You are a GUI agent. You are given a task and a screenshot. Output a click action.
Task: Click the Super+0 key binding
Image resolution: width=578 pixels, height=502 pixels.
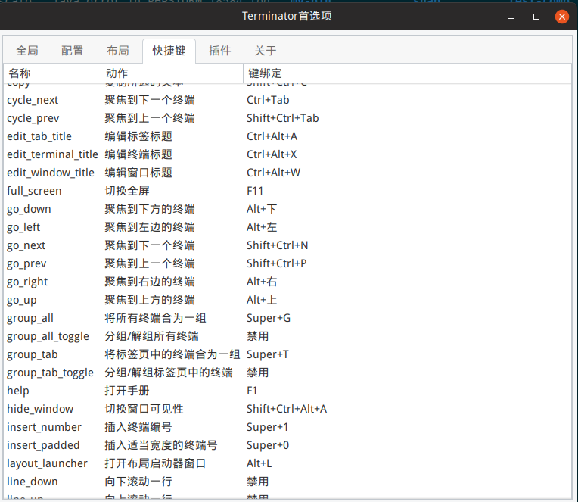coord(268,445)
